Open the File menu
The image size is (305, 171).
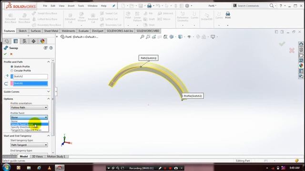click(x=45, y=6)
